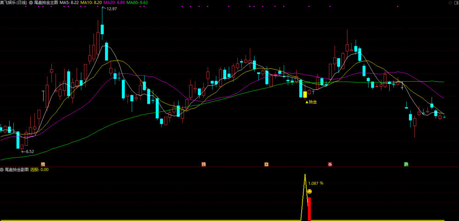
Task: Select the MA5: 8.22 indicator label
Action: click(x=69, y=2)
